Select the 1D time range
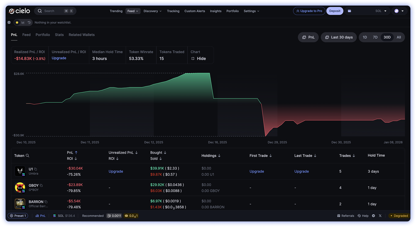Screen dimensions: 416x227 pos(365,37)
